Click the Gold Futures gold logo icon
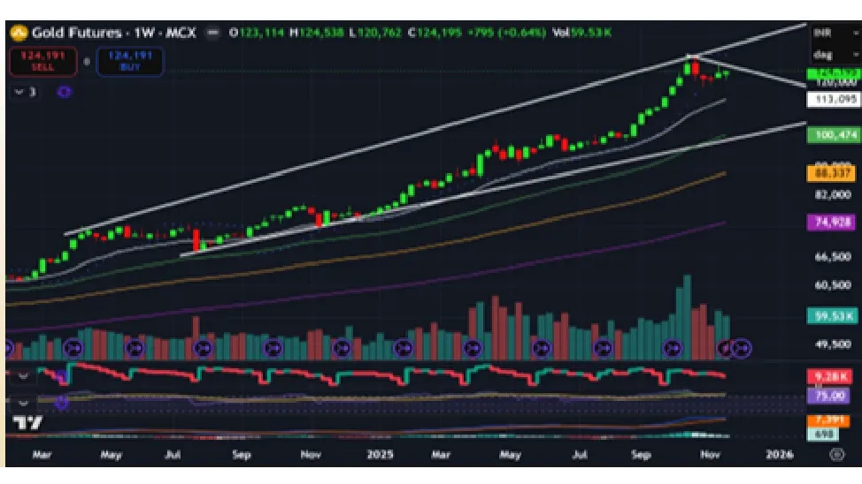Viewport: 862px width, 484px height. click(19, 33)
